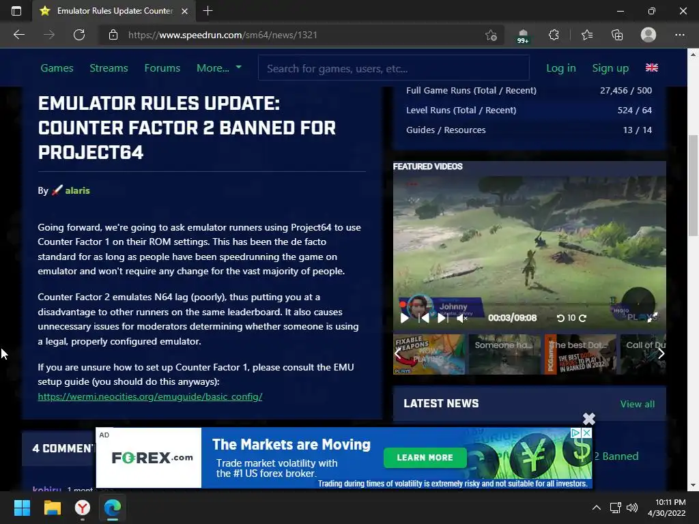Screen dimensions: 699x524
Task: Click Guides / Resources stats row
Action: pyautogui.click(x=529, y=130)
